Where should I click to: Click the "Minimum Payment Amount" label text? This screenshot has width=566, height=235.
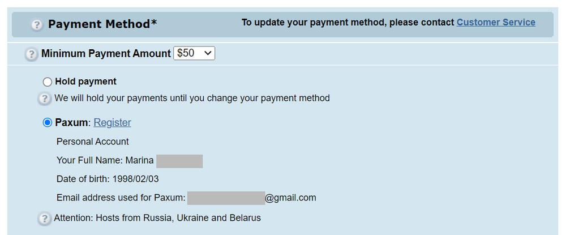pos(106,54)
